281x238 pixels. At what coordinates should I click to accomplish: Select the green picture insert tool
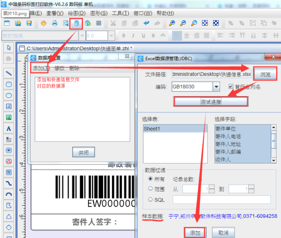(x=8, y=118)
